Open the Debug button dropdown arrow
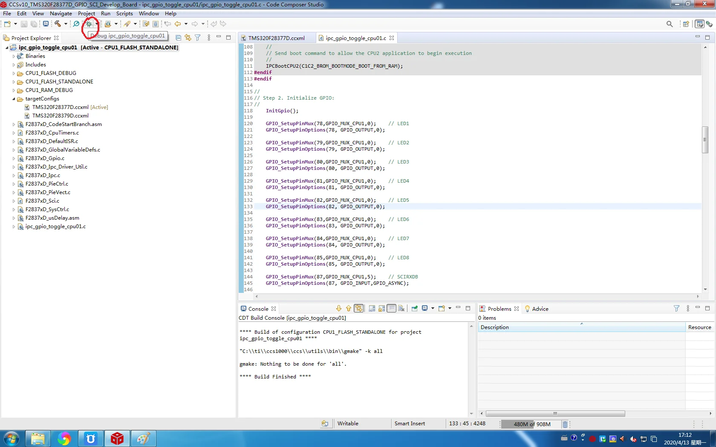 tap(97, 24)
